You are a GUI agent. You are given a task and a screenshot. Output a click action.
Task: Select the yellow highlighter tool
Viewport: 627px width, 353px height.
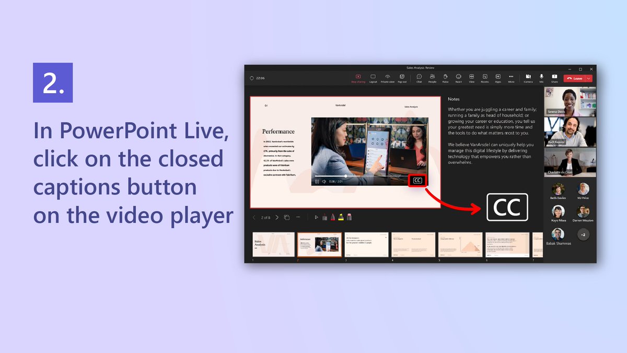(x=341, y=217)
